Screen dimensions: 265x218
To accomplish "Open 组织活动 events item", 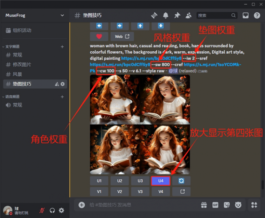I will (35, 30).
